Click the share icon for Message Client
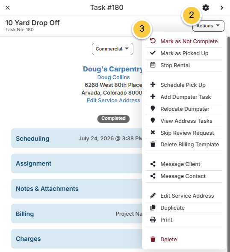The height and width of the screenshot is (252, 230). tap(153, 164)
